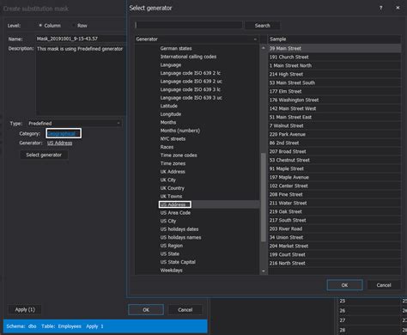The height and width of the screenshot is (335, 407).
Task: Click the generator list scroll up arrow
Action: pyautogui.click(x=264, y=48)
